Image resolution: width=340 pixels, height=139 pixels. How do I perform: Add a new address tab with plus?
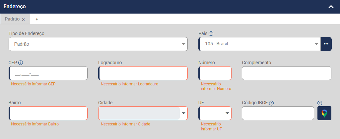37,19
